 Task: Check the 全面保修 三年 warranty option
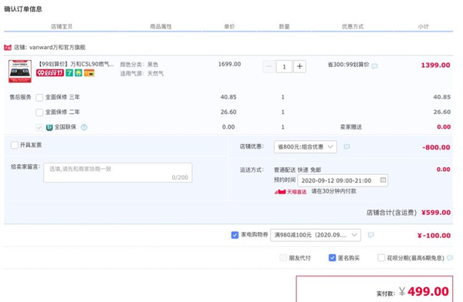(x=39, y=98)
